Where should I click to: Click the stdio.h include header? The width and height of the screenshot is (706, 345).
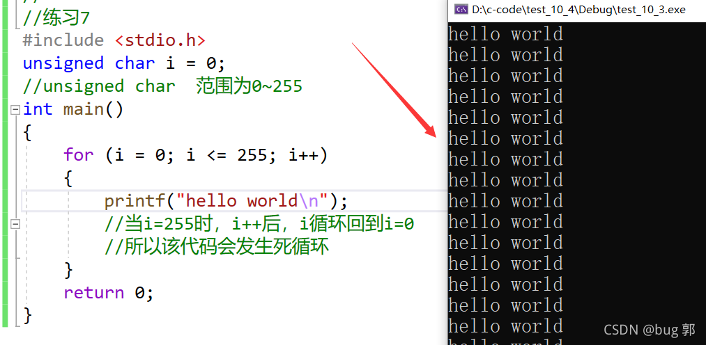[160, 40]
